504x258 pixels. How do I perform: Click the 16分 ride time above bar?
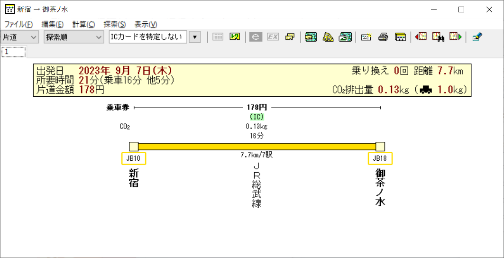pyautogui.click(x=257, y=136)
